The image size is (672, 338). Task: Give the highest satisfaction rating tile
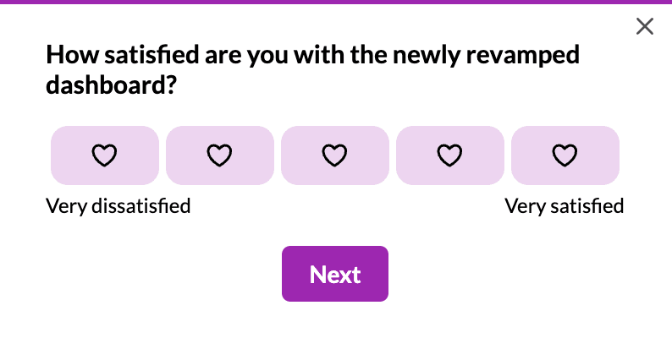(565, 155)
